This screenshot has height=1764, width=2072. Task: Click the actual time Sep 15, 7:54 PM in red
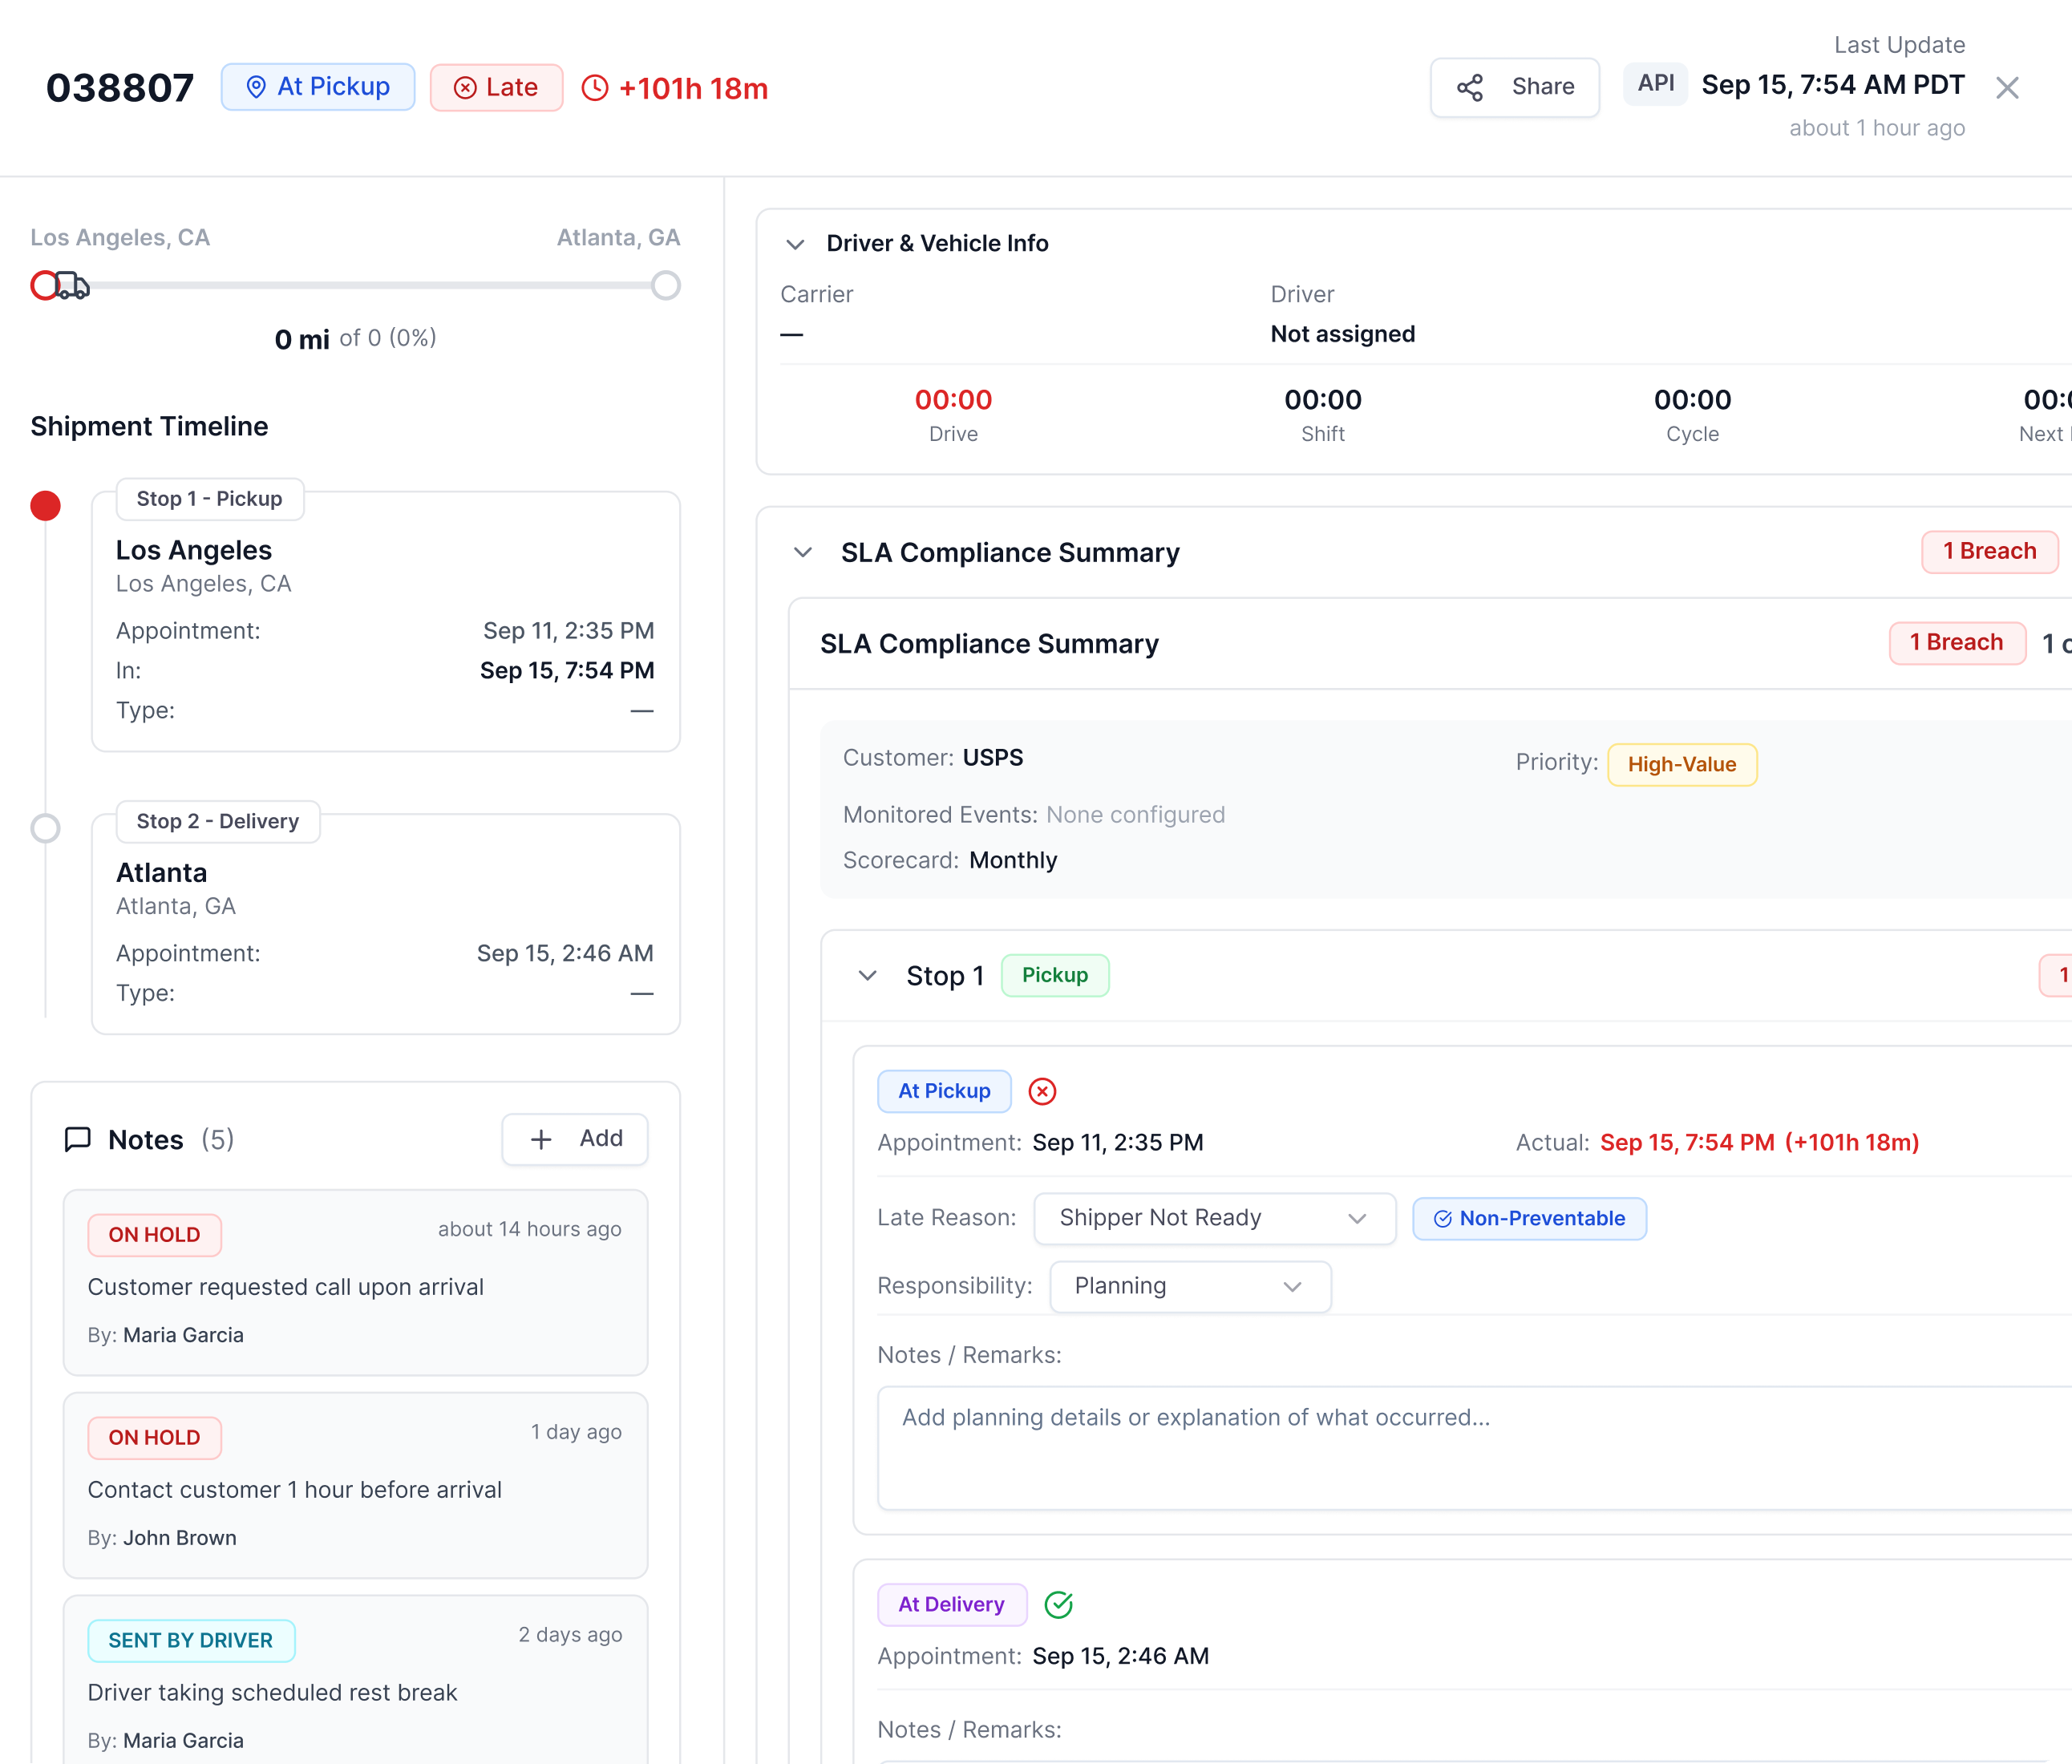click(x=1687, y=1142)
